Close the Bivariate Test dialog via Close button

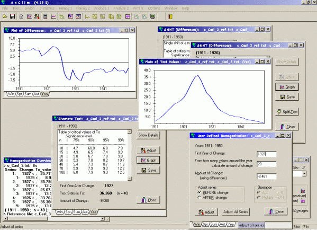click(148, 200)
